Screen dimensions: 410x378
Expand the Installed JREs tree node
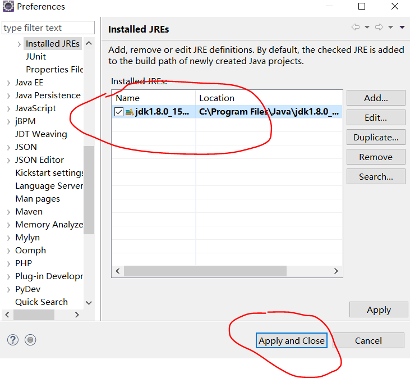[19, 44]
